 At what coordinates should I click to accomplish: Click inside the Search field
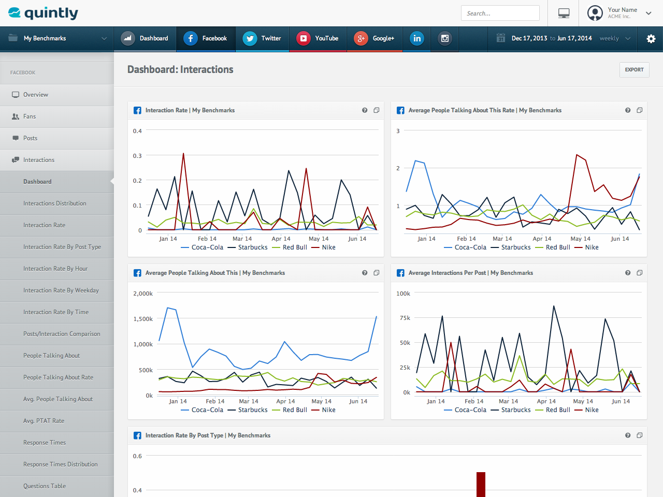[x=500, y=13]
